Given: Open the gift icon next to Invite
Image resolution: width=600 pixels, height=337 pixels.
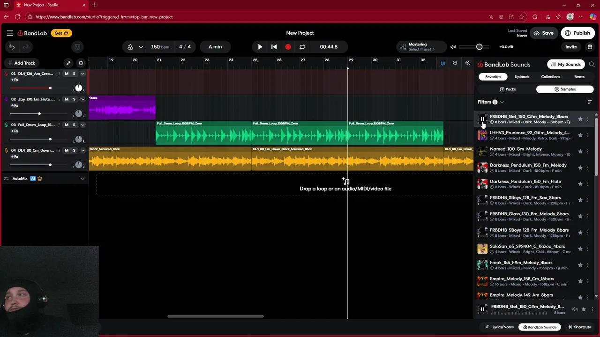Looking at the screenshot, I should pyautogui.click(x=590, y=47).
